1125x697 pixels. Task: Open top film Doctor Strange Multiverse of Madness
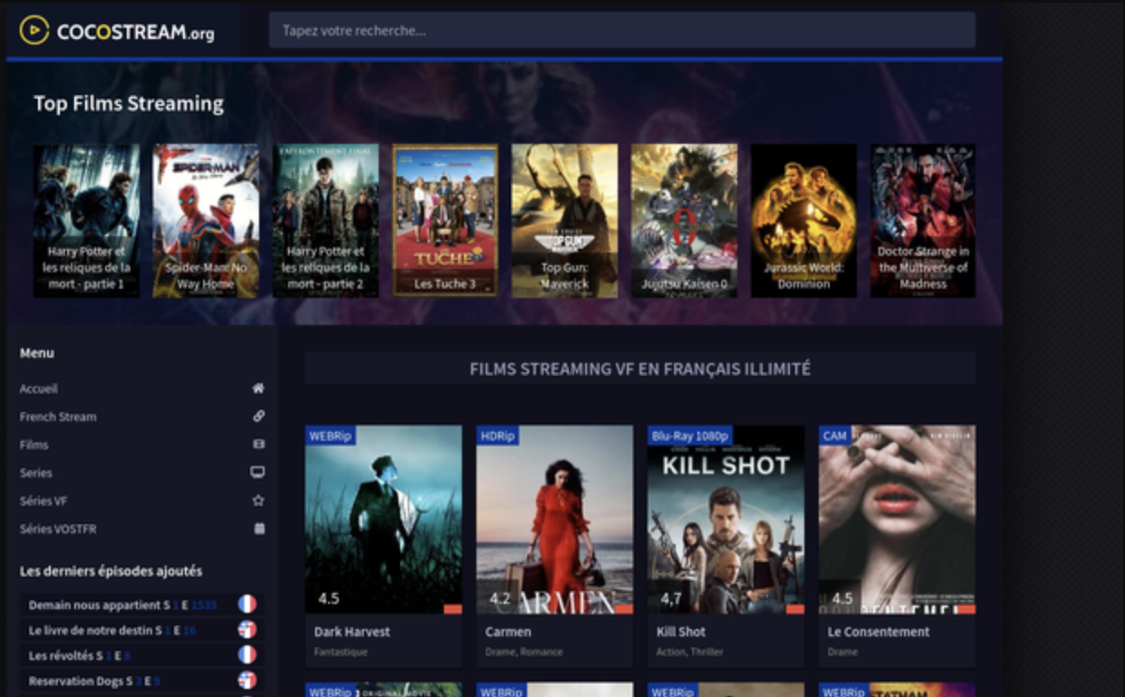click(923, 221)
